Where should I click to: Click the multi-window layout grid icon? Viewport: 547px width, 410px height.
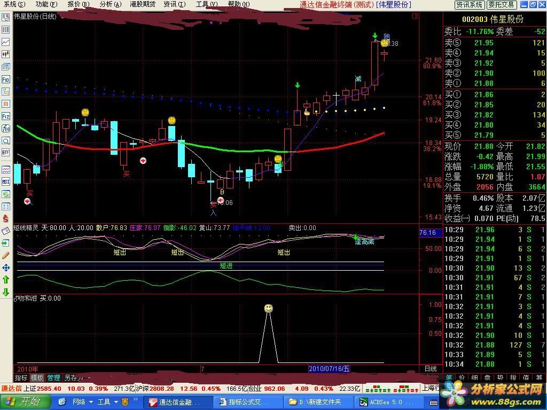point(5,207)
